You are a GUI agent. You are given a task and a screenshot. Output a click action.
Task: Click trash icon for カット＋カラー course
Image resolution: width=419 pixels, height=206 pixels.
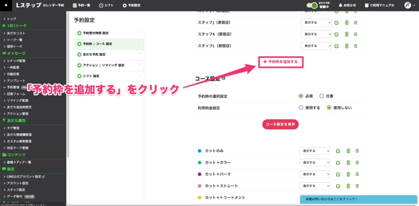coord(348,163)
